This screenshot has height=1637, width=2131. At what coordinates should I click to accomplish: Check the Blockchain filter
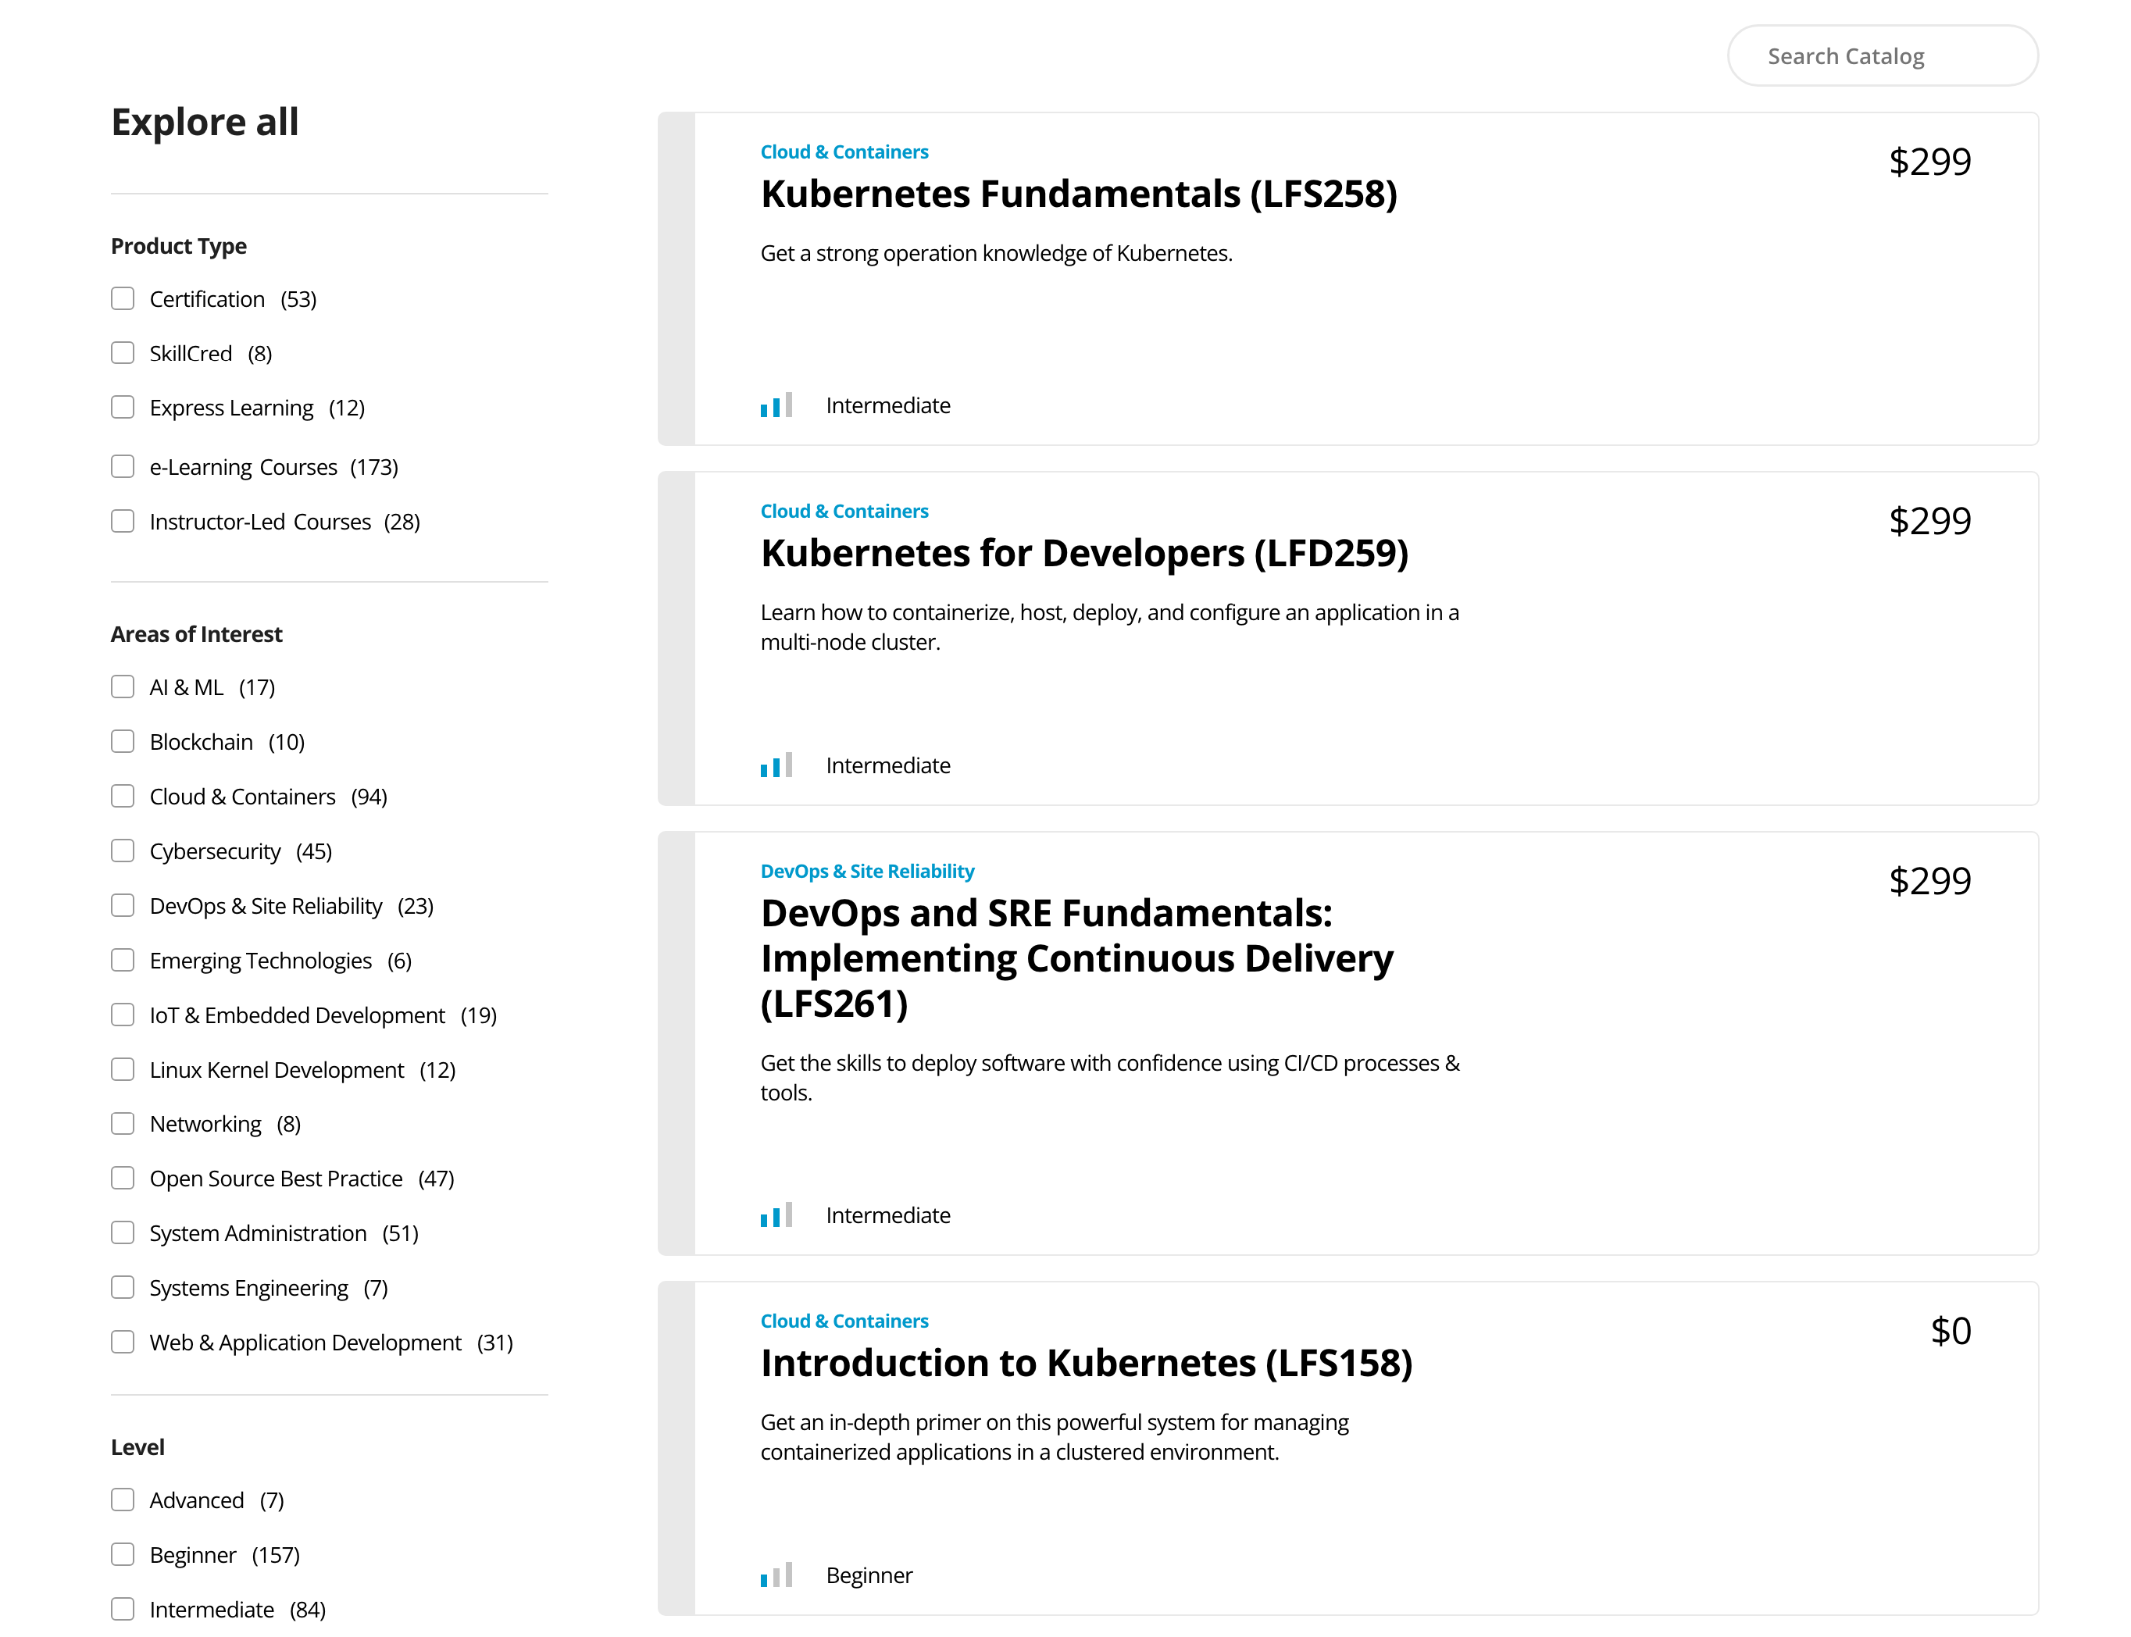click(x=123, y=741)
